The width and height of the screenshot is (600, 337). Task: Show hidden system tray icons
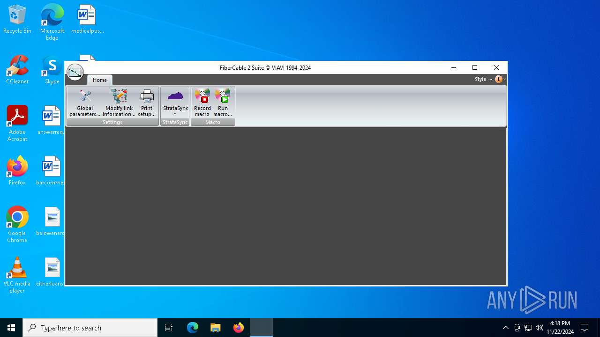505,328
